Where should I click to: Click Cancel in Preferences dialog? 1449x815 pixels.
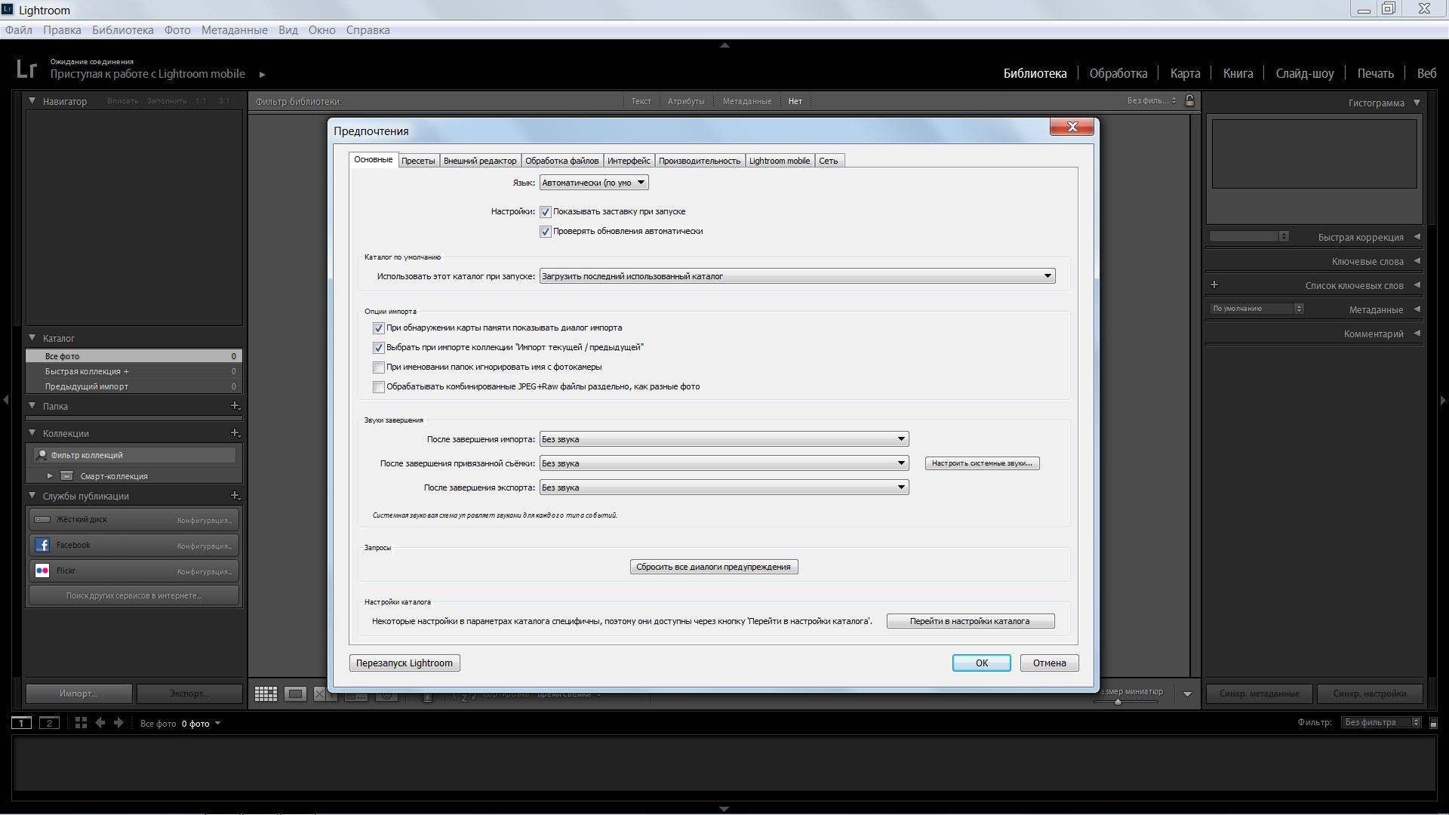point(1049,663)
